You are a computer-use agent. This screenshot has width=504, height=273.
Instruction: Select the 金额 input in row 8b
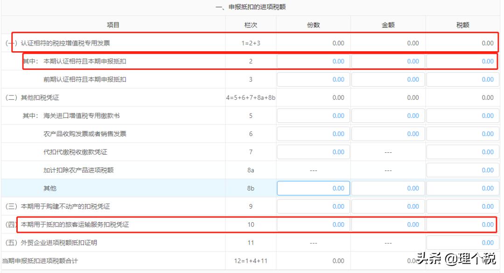point(388,188)
